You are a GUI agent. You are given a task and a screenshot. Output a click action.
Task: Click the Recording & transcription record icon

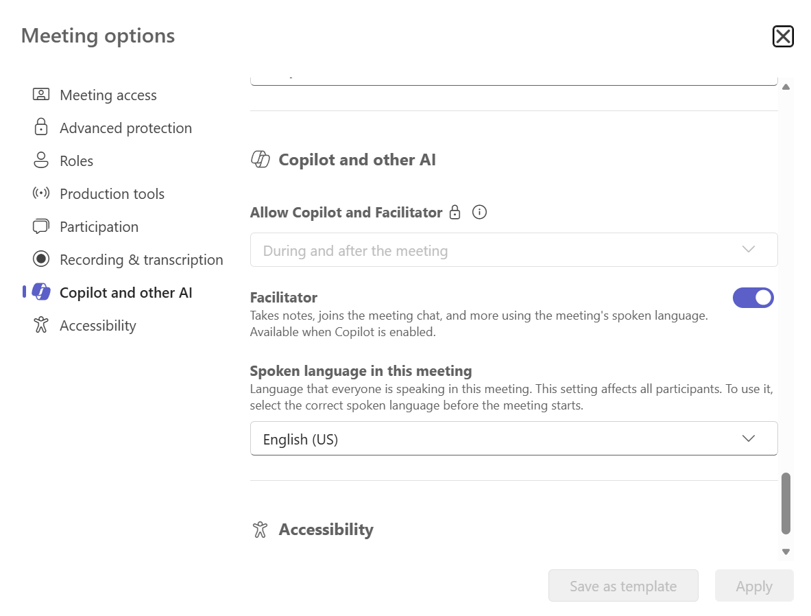tap(41, 259)
